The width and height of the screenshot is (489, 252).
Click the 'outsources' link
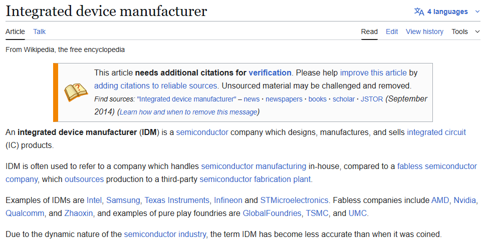(x=84, y=179)
